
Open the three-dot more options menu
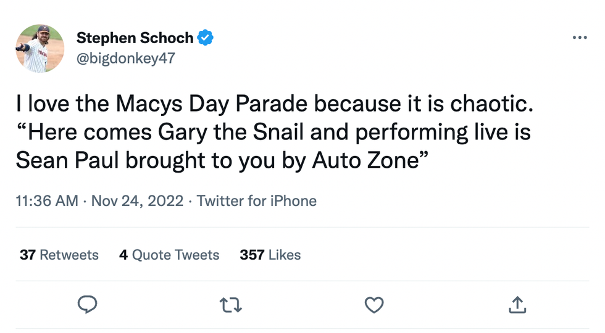tap(579, 38)
